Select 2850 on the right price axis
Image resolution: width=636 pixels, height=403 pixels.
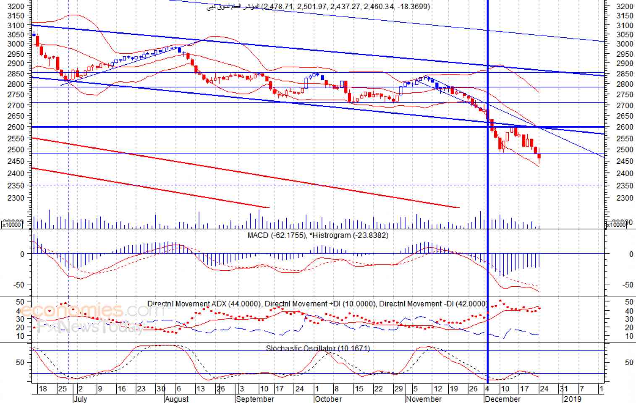(625, 74)
